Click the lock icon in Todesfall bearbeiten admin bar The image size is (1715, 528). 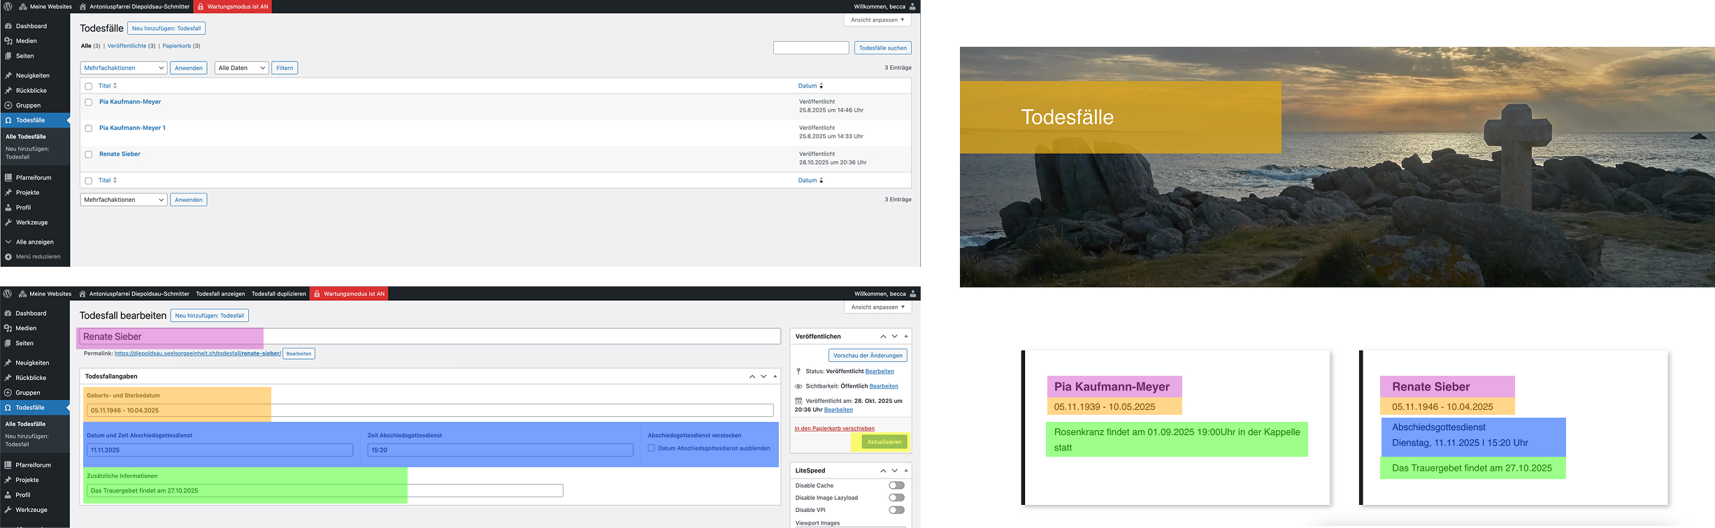(x=317, y=294)
